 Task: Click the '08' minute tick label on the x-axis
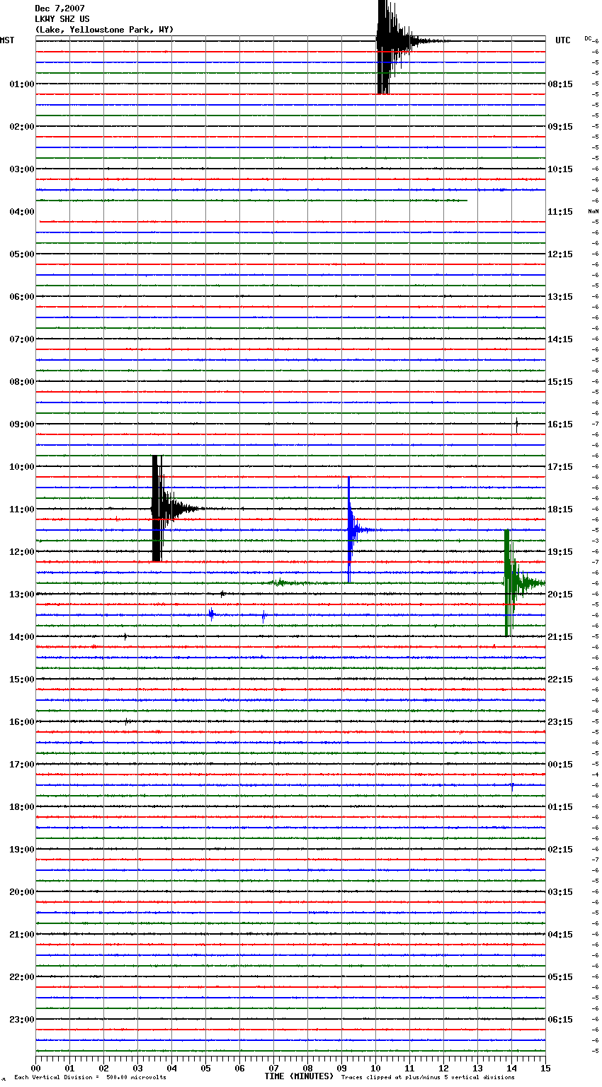[x=307, y=1068]
